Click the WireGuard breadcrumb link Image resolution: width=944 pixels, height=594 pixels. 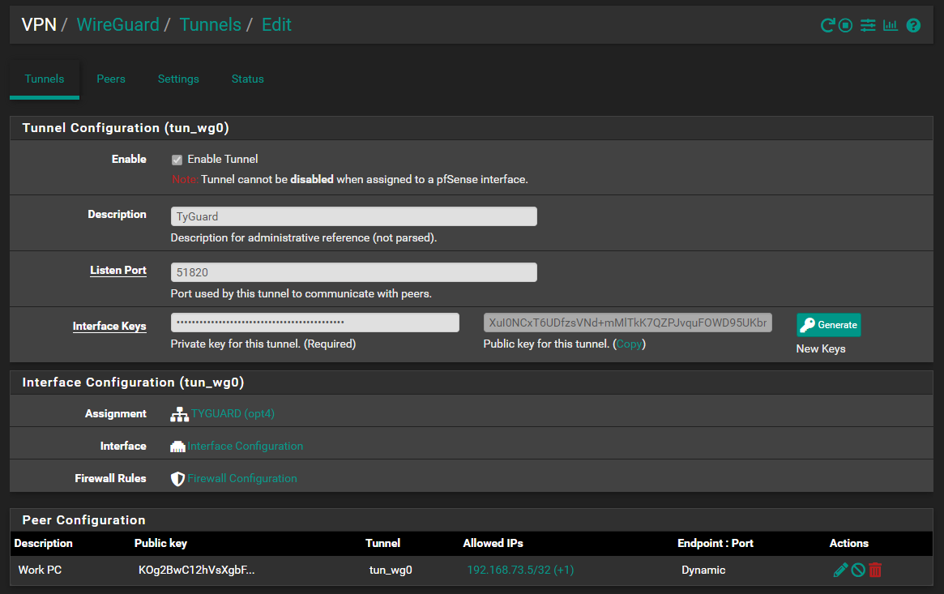pos(117,24)
